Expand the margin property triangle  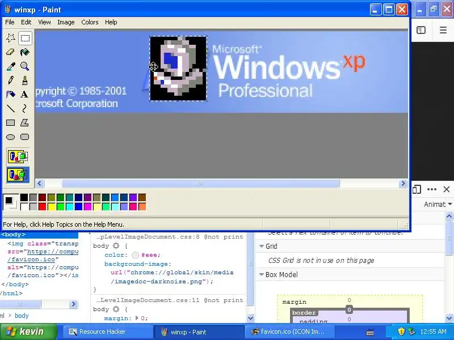coord(137,318)
